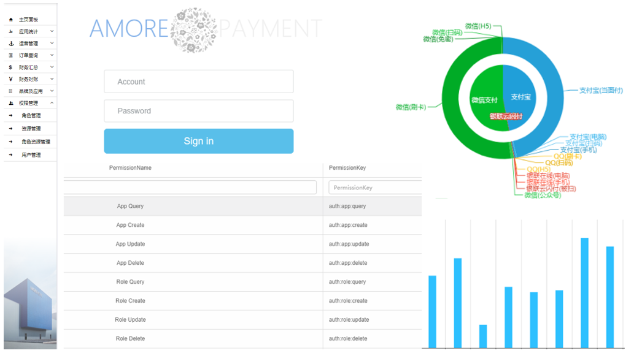Click the 银联在线(电脑) chart label
The width and height of the screenshot is (626, 353).
(548, 176)
